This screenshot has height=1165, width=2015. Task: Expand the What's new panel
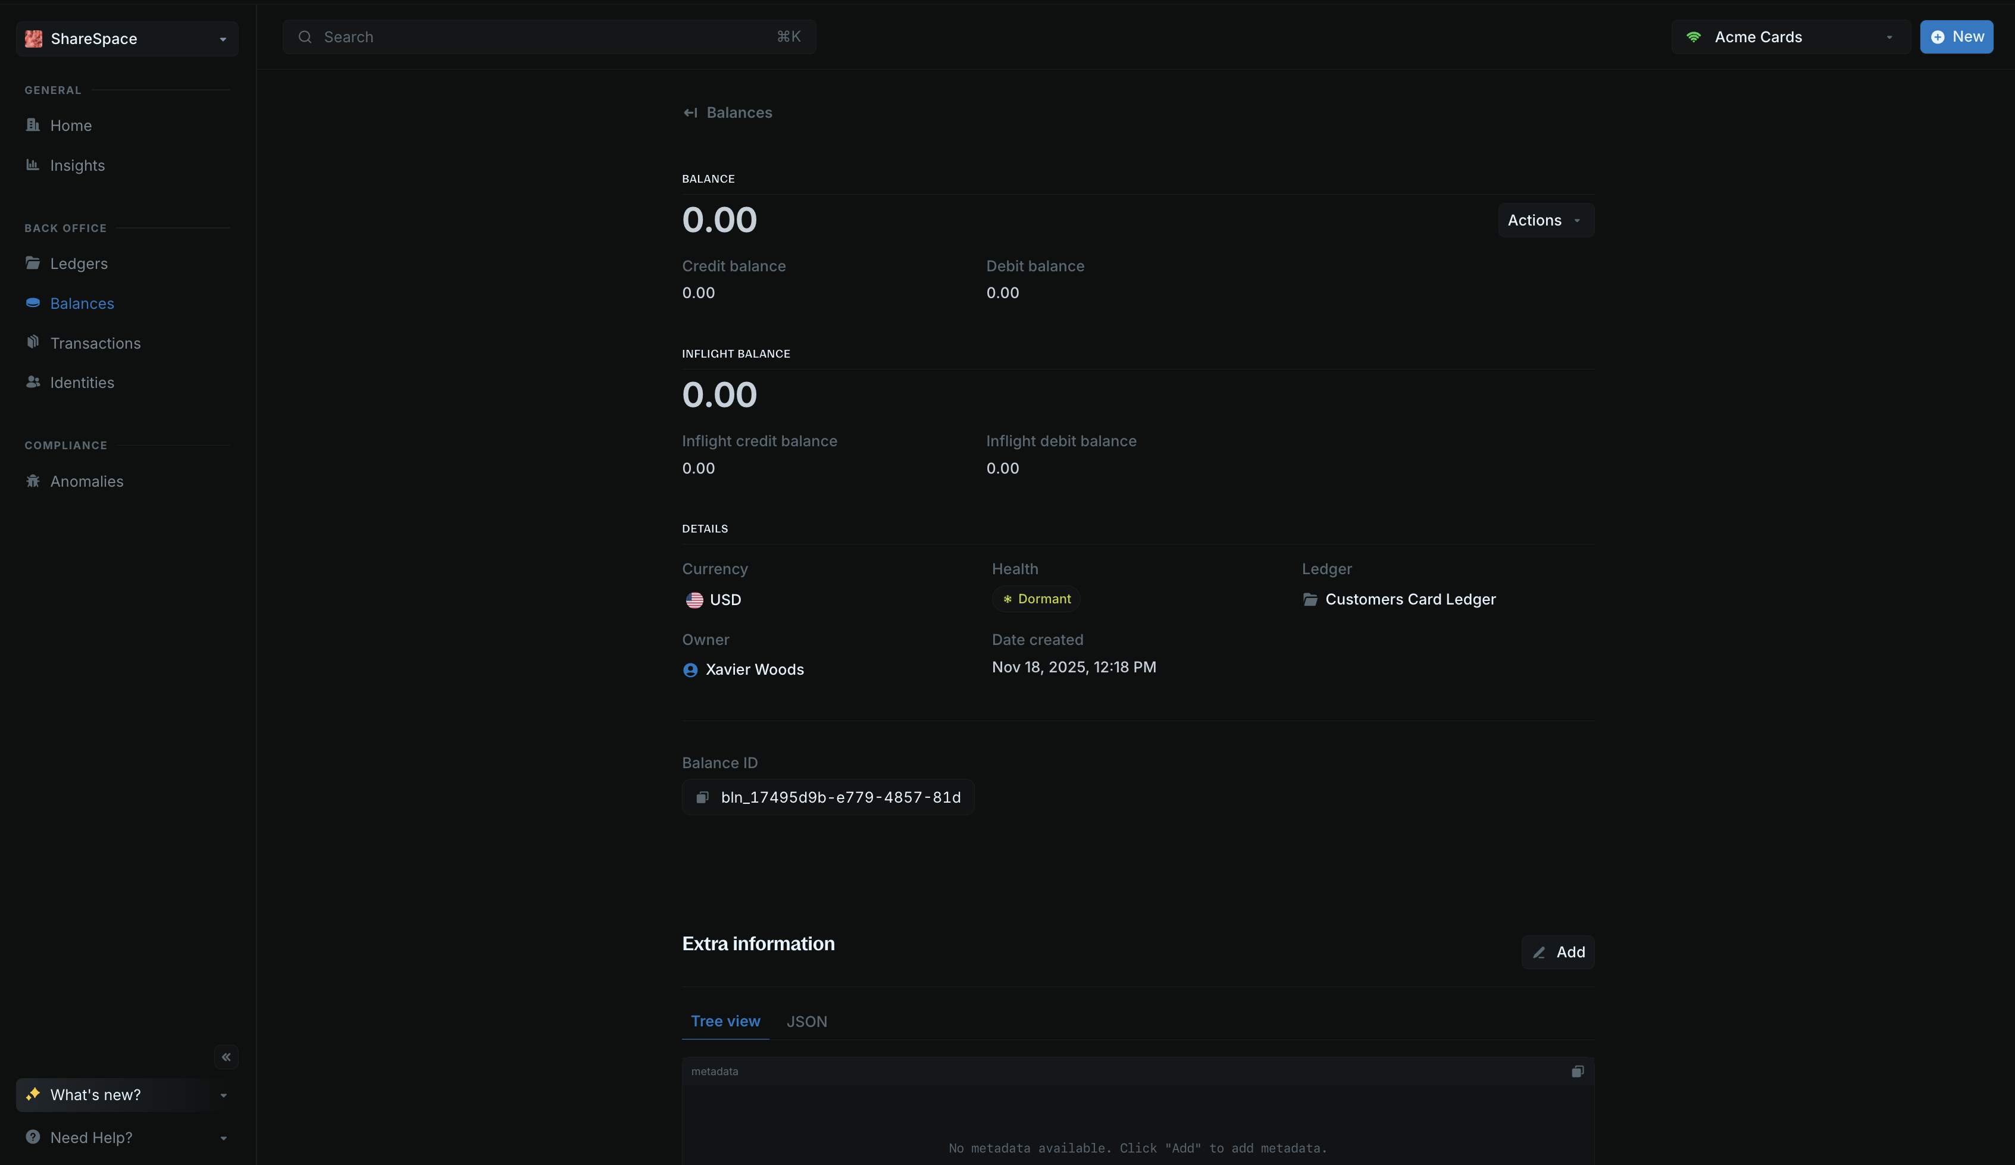pos(127,1095)
